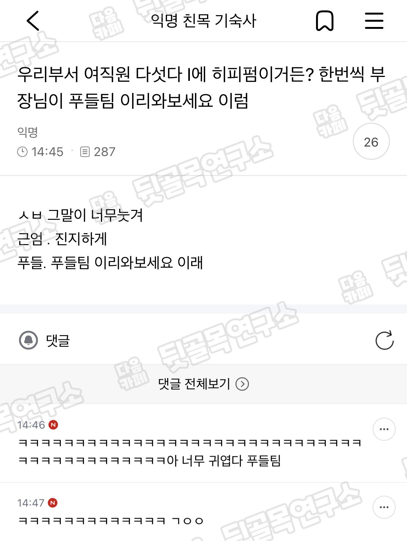Tap the 14:46 comment text about 푸들팀

click(x=190, y=451)
